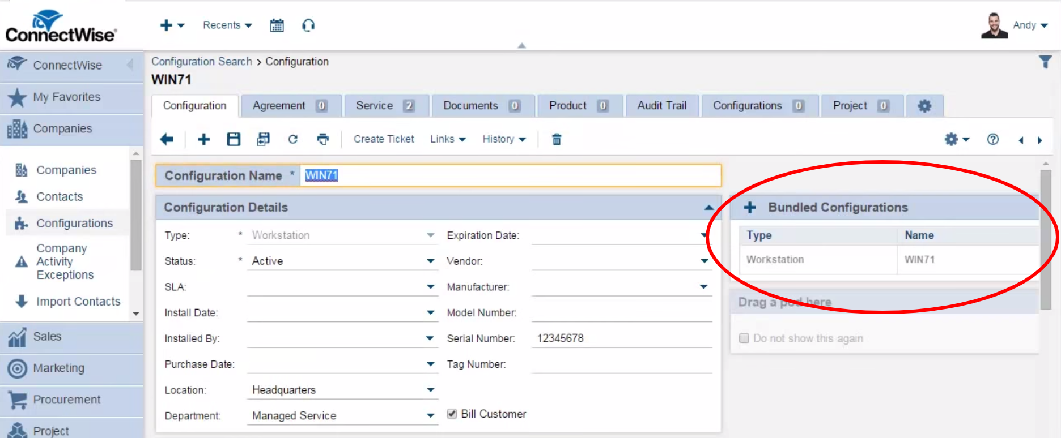
Task: Click the trash delete icon
Action: (x=557, y=139)
